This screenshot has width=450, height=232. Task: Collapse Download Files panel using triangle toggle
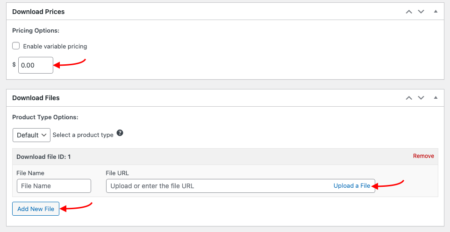coord(436,97)
